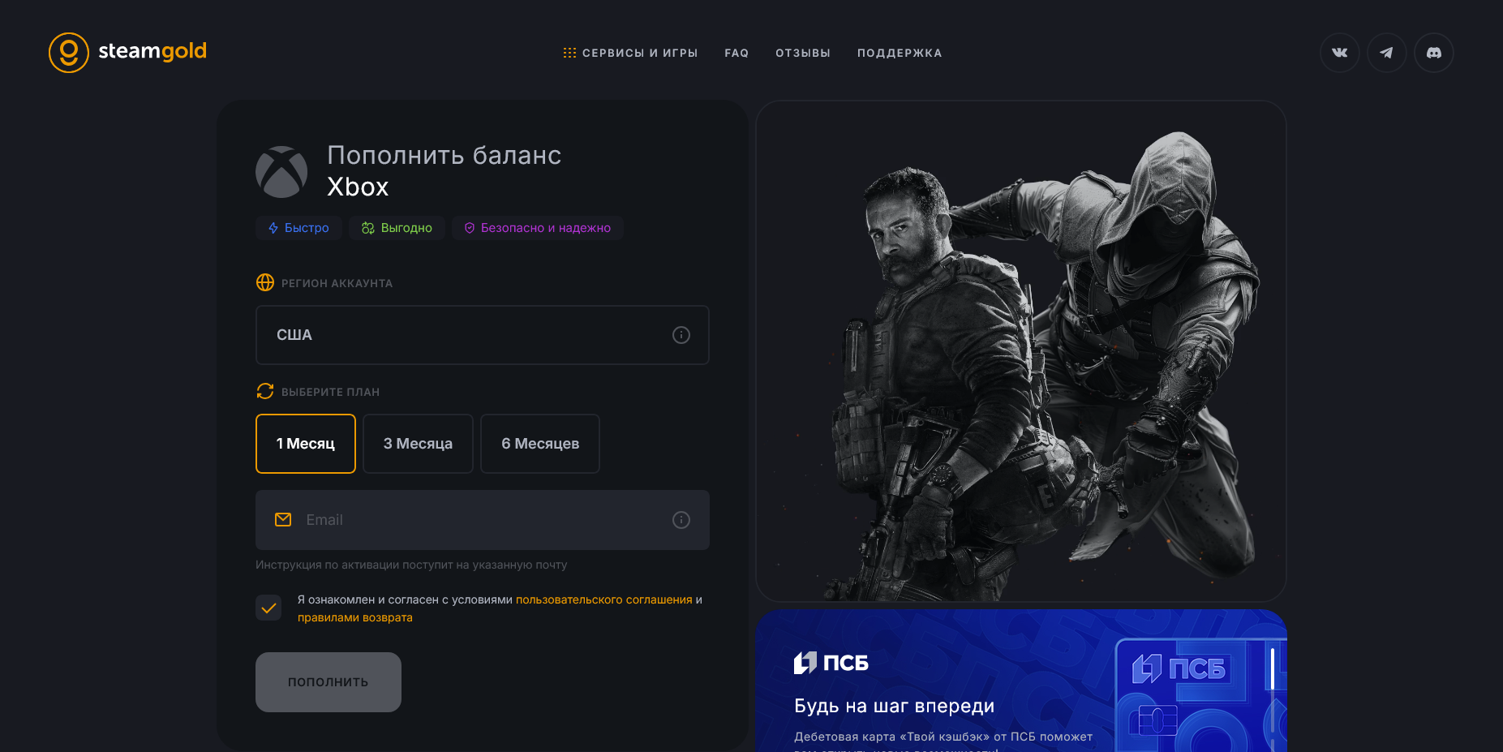Open the VK social link icon
The image size is (1503, 752).
point(1339,53)
